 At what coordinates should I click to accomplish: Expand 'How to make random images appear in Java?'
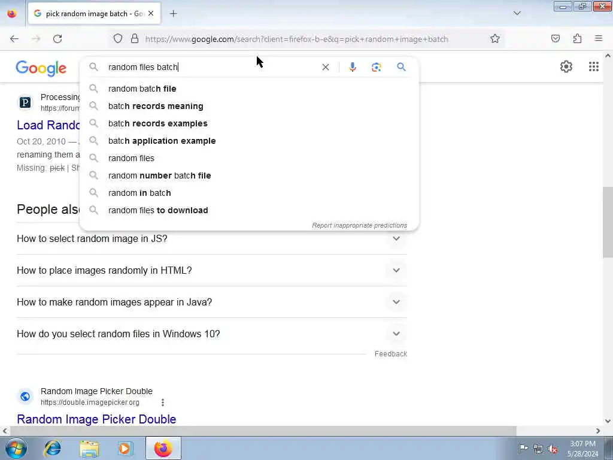pos(212,302)
